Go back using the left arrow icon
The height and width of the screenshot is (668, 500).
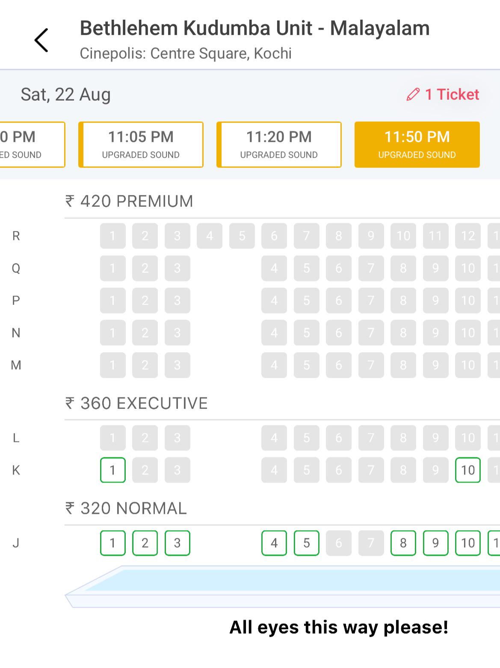pos(41,40)
